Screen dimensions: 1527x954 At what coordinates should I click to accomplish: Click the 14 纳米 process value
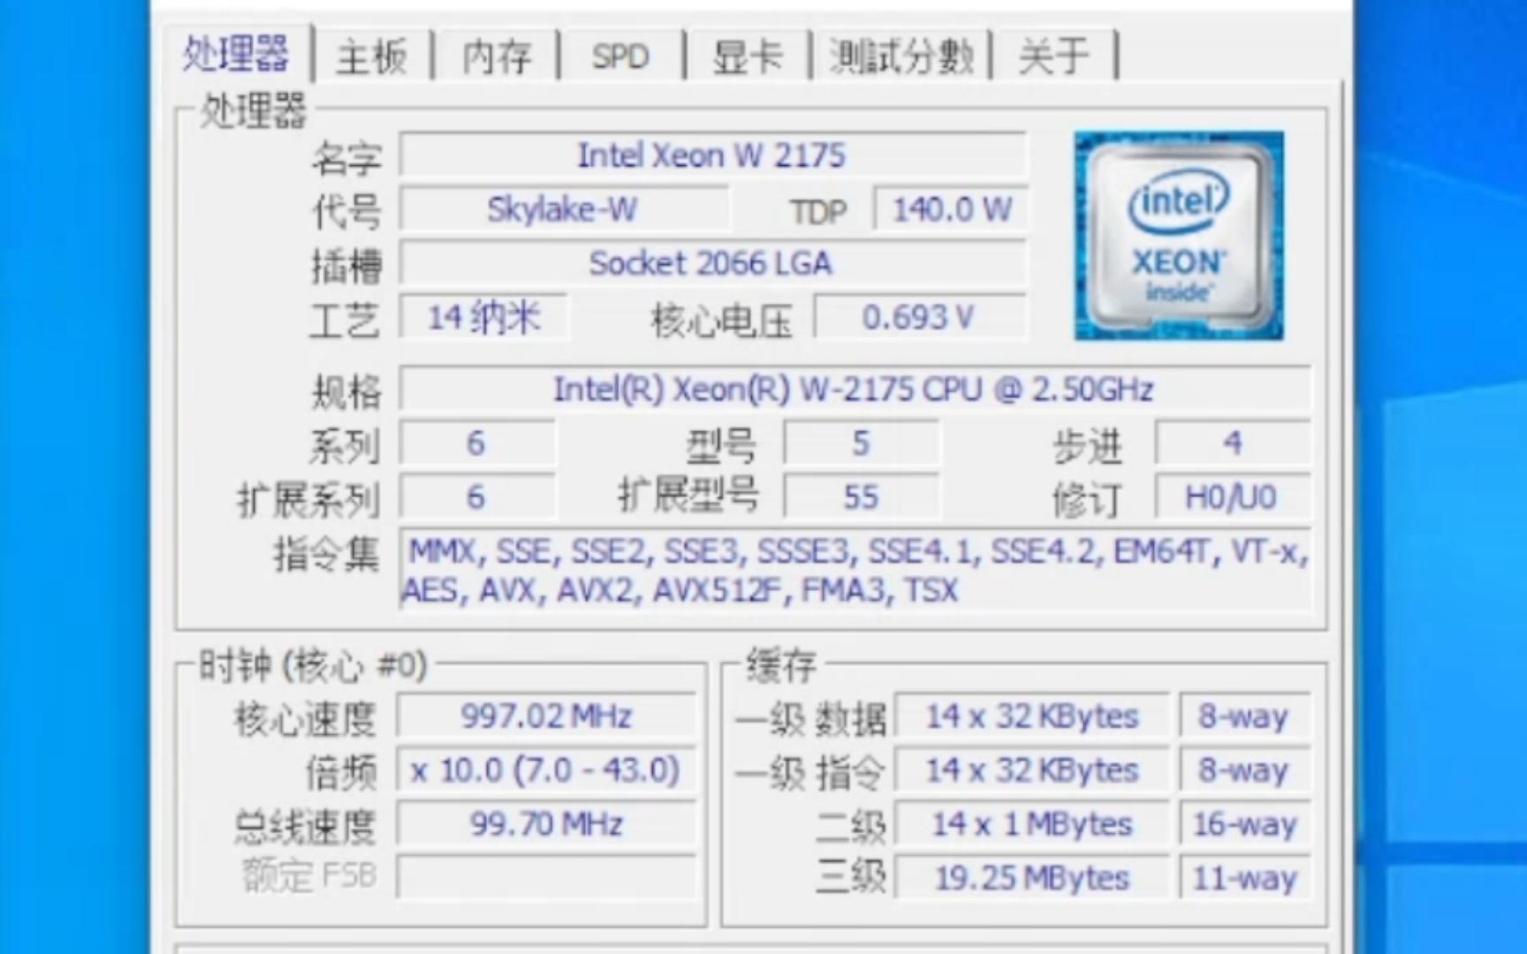tap(483, 317)
